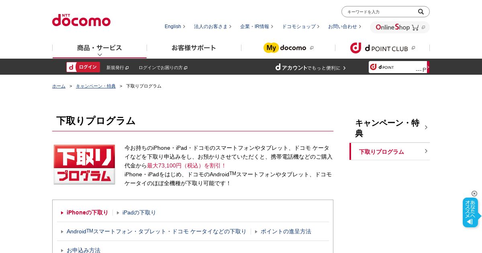This screenshot has width=482, height=253.
Task: Open 法人のお客さま link
Action: (x=212, y=27)
